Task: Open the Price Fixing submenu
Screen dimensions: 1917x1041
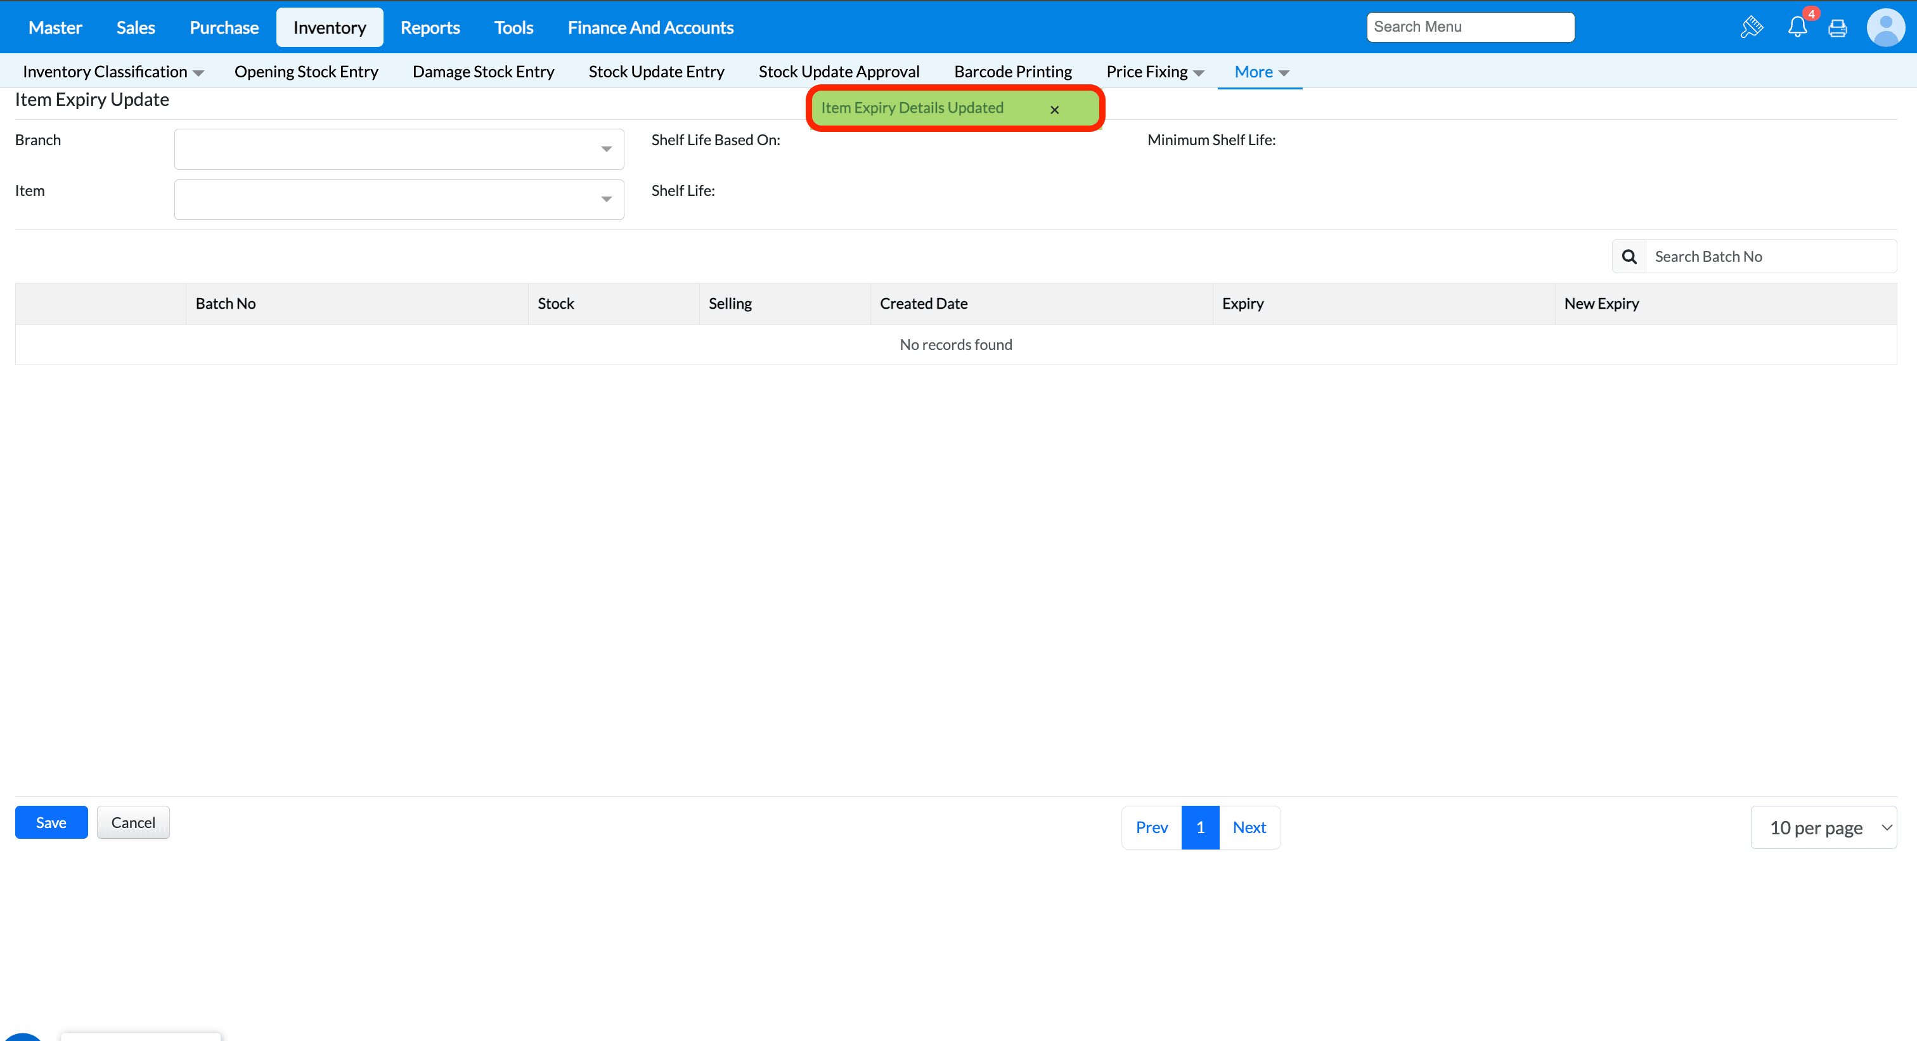Action: click(1154, 72)
